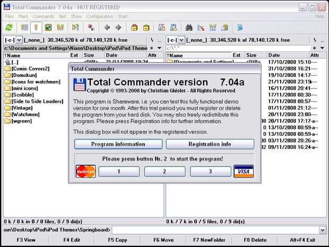Open the left panel drive [-c-] dropdown

19,40
